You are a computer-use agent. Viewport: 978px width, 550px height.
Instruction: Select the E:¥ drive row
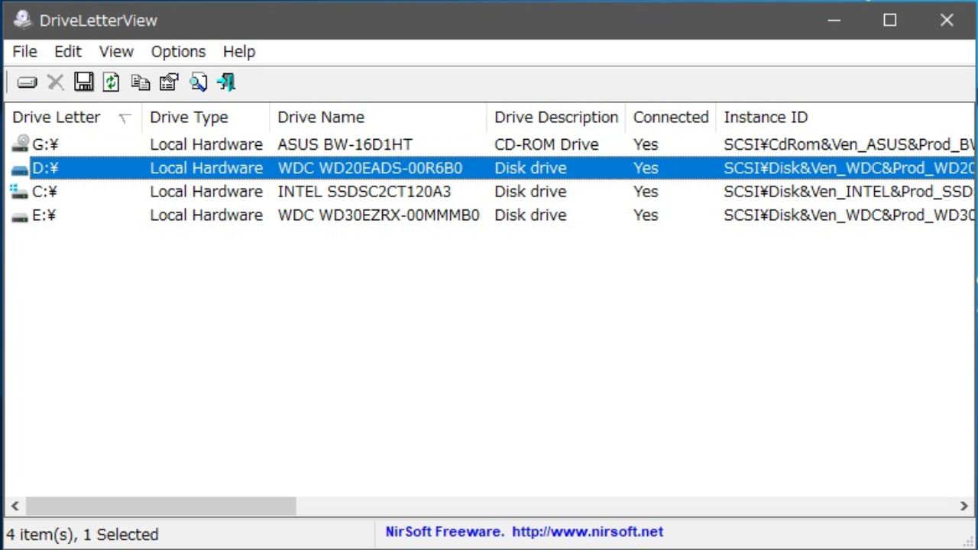coord(489,215)
